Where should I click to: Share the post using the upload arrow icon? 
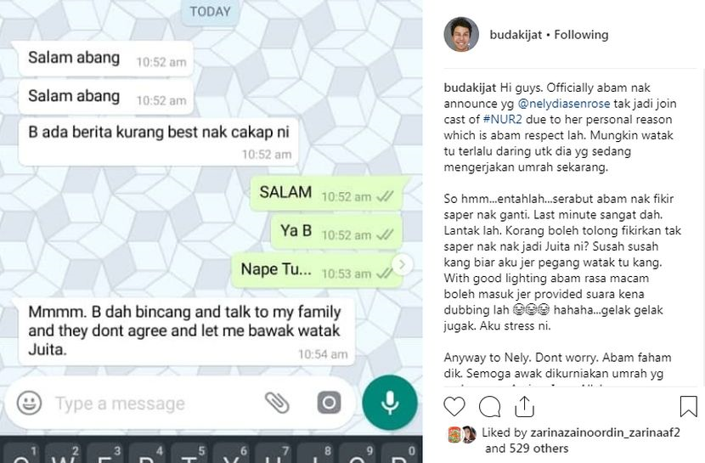coord(524,406)
